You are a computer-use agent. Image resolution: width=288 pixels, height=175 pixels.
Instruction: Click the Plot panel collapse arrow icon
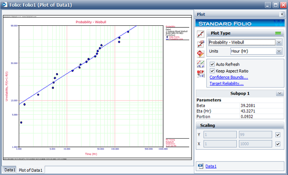(282, 14)
